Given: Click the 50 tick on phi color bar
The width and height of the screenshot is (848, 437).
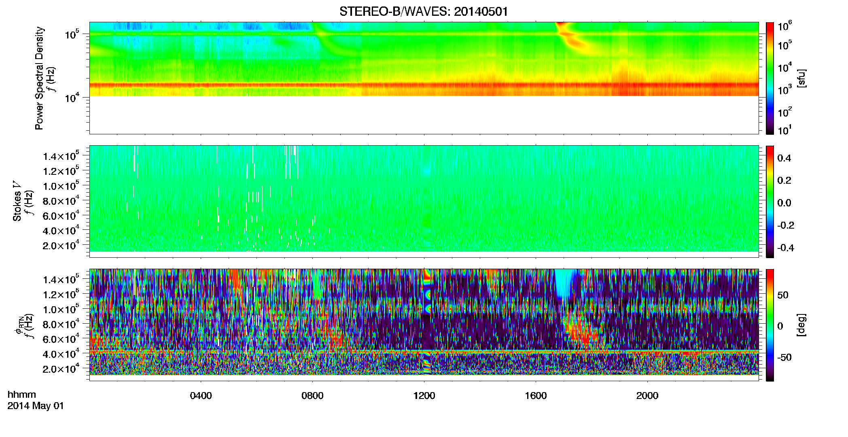Looking at the screenshot, I should pos(783,295).
